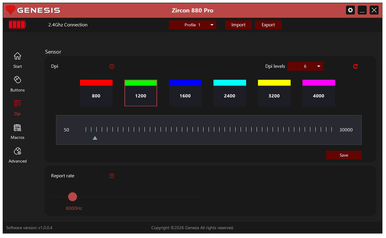Open the settings gear icon
386x238 pixels.
coord(350,10)
